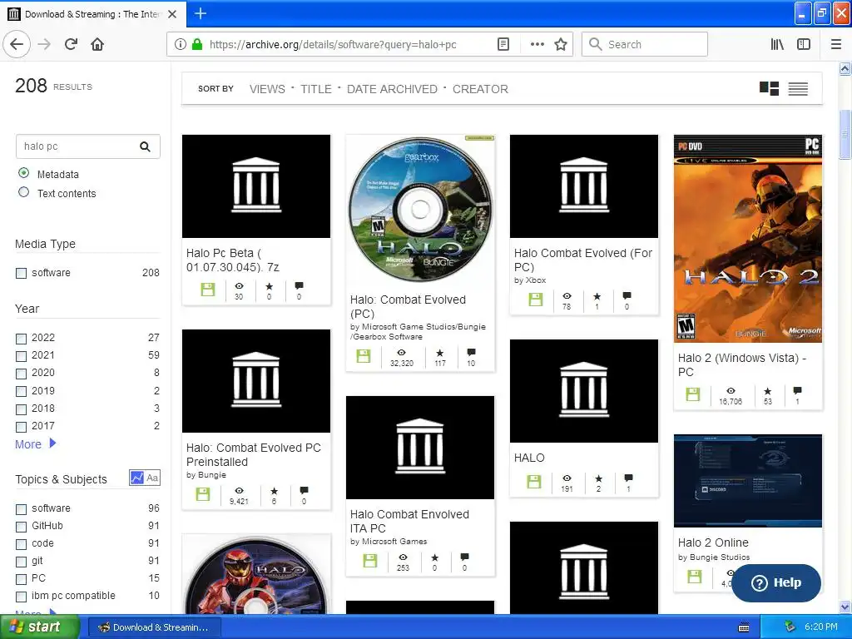
Task: Filter by year 2022 checkbox
Action: click(x=21, y=339)
